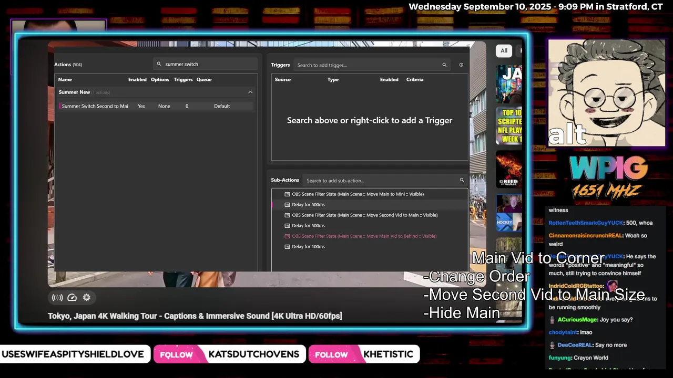673x378 pixels.
Task: Click the None options value of Summer Switch action
Action: (x=164, y=106)
